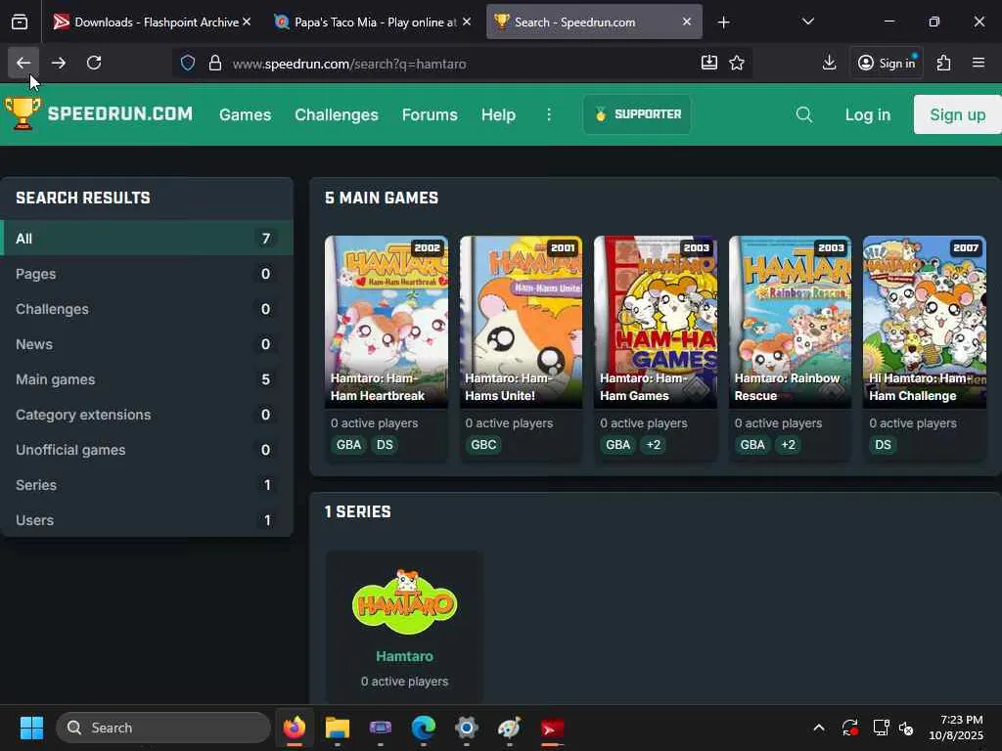Open Flashpoint launcher in taskbar
The image size is (1002, 751).
(552, 728)
